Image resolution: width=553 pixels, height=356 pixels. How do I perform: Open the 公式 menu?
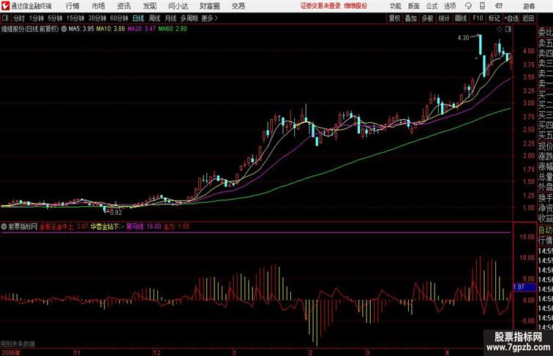pyautogui.click(x=432, y=6)
